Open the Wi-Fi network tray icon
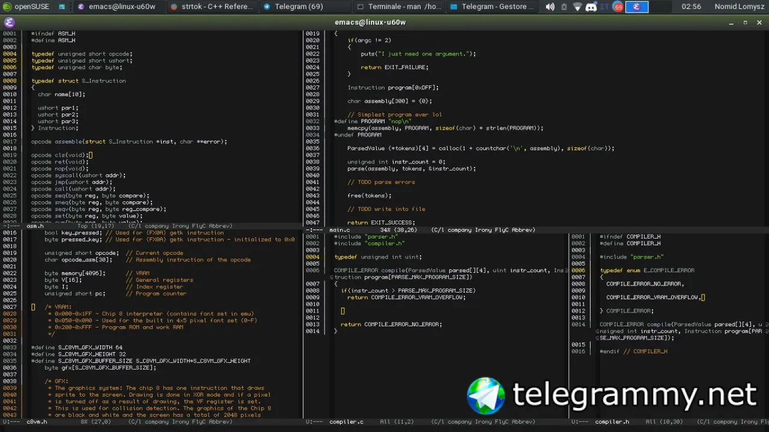The width and height of the screenshot is (769, 432). (577, 7)
